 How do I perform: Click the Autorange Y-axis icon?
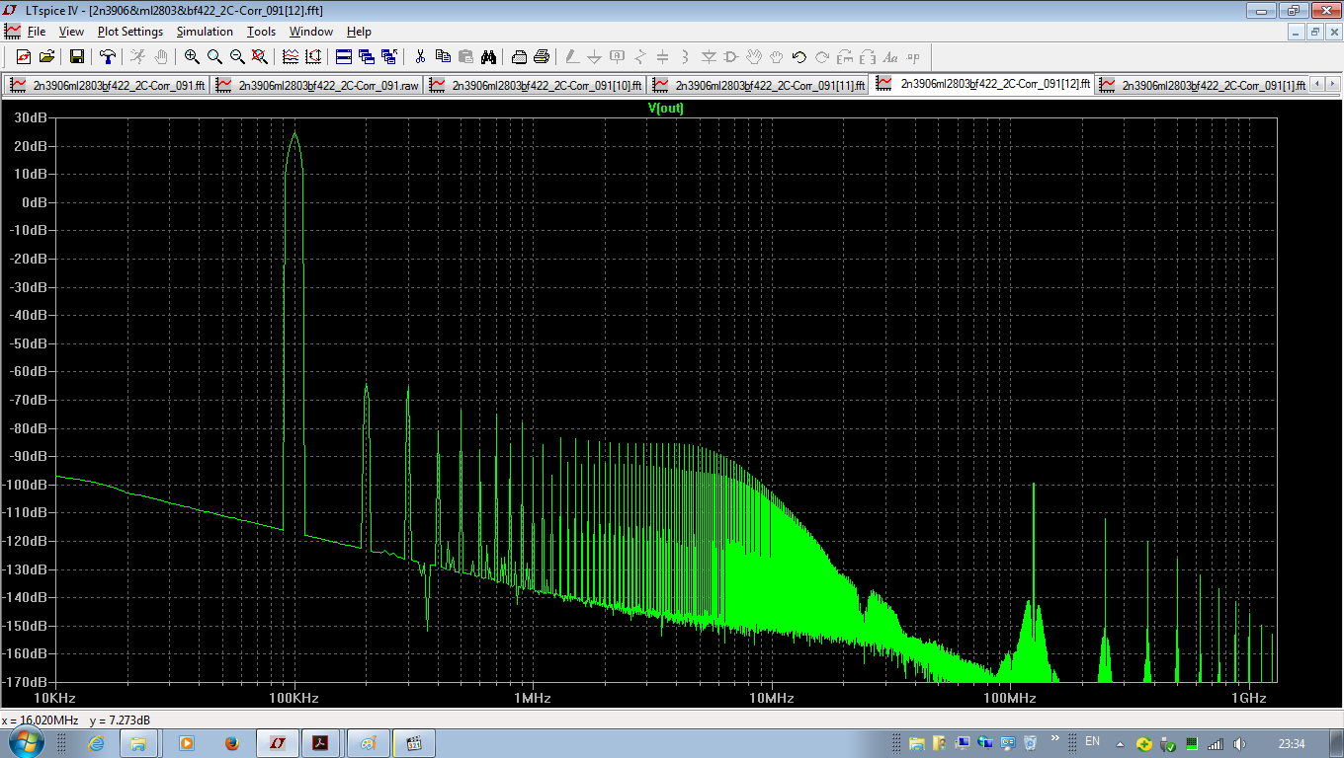point(313,57)
